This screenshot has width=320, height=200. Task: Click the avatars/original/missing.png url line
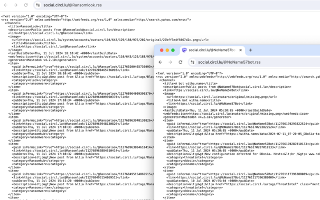[222, 97]
